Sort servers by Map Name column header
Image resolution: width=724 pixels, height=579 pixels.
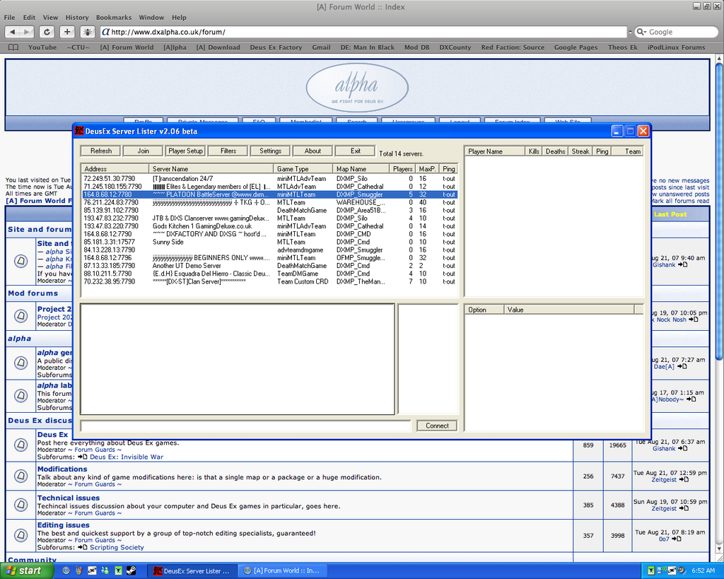(361, 169)
